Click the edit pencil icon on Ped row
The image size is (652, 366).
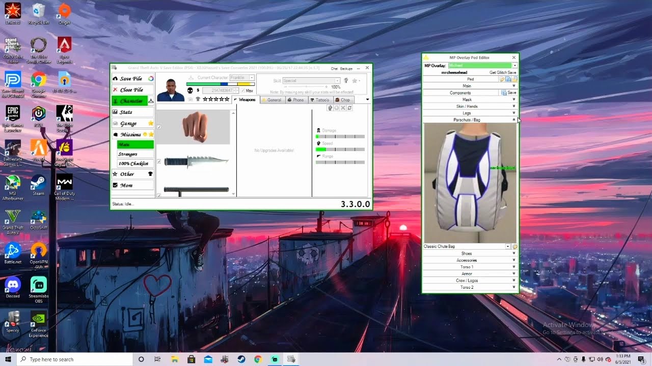tap(502, 79)
